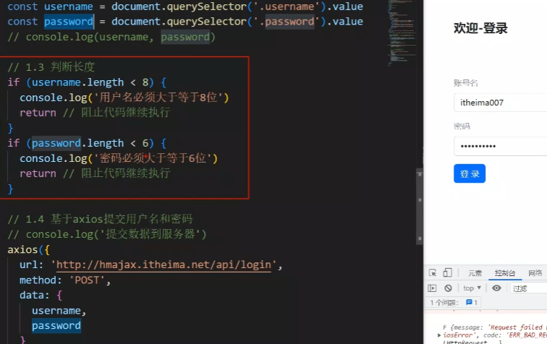Click the 'Request failed' error message
Screen dimensions: 547x344
pos(516,327)
